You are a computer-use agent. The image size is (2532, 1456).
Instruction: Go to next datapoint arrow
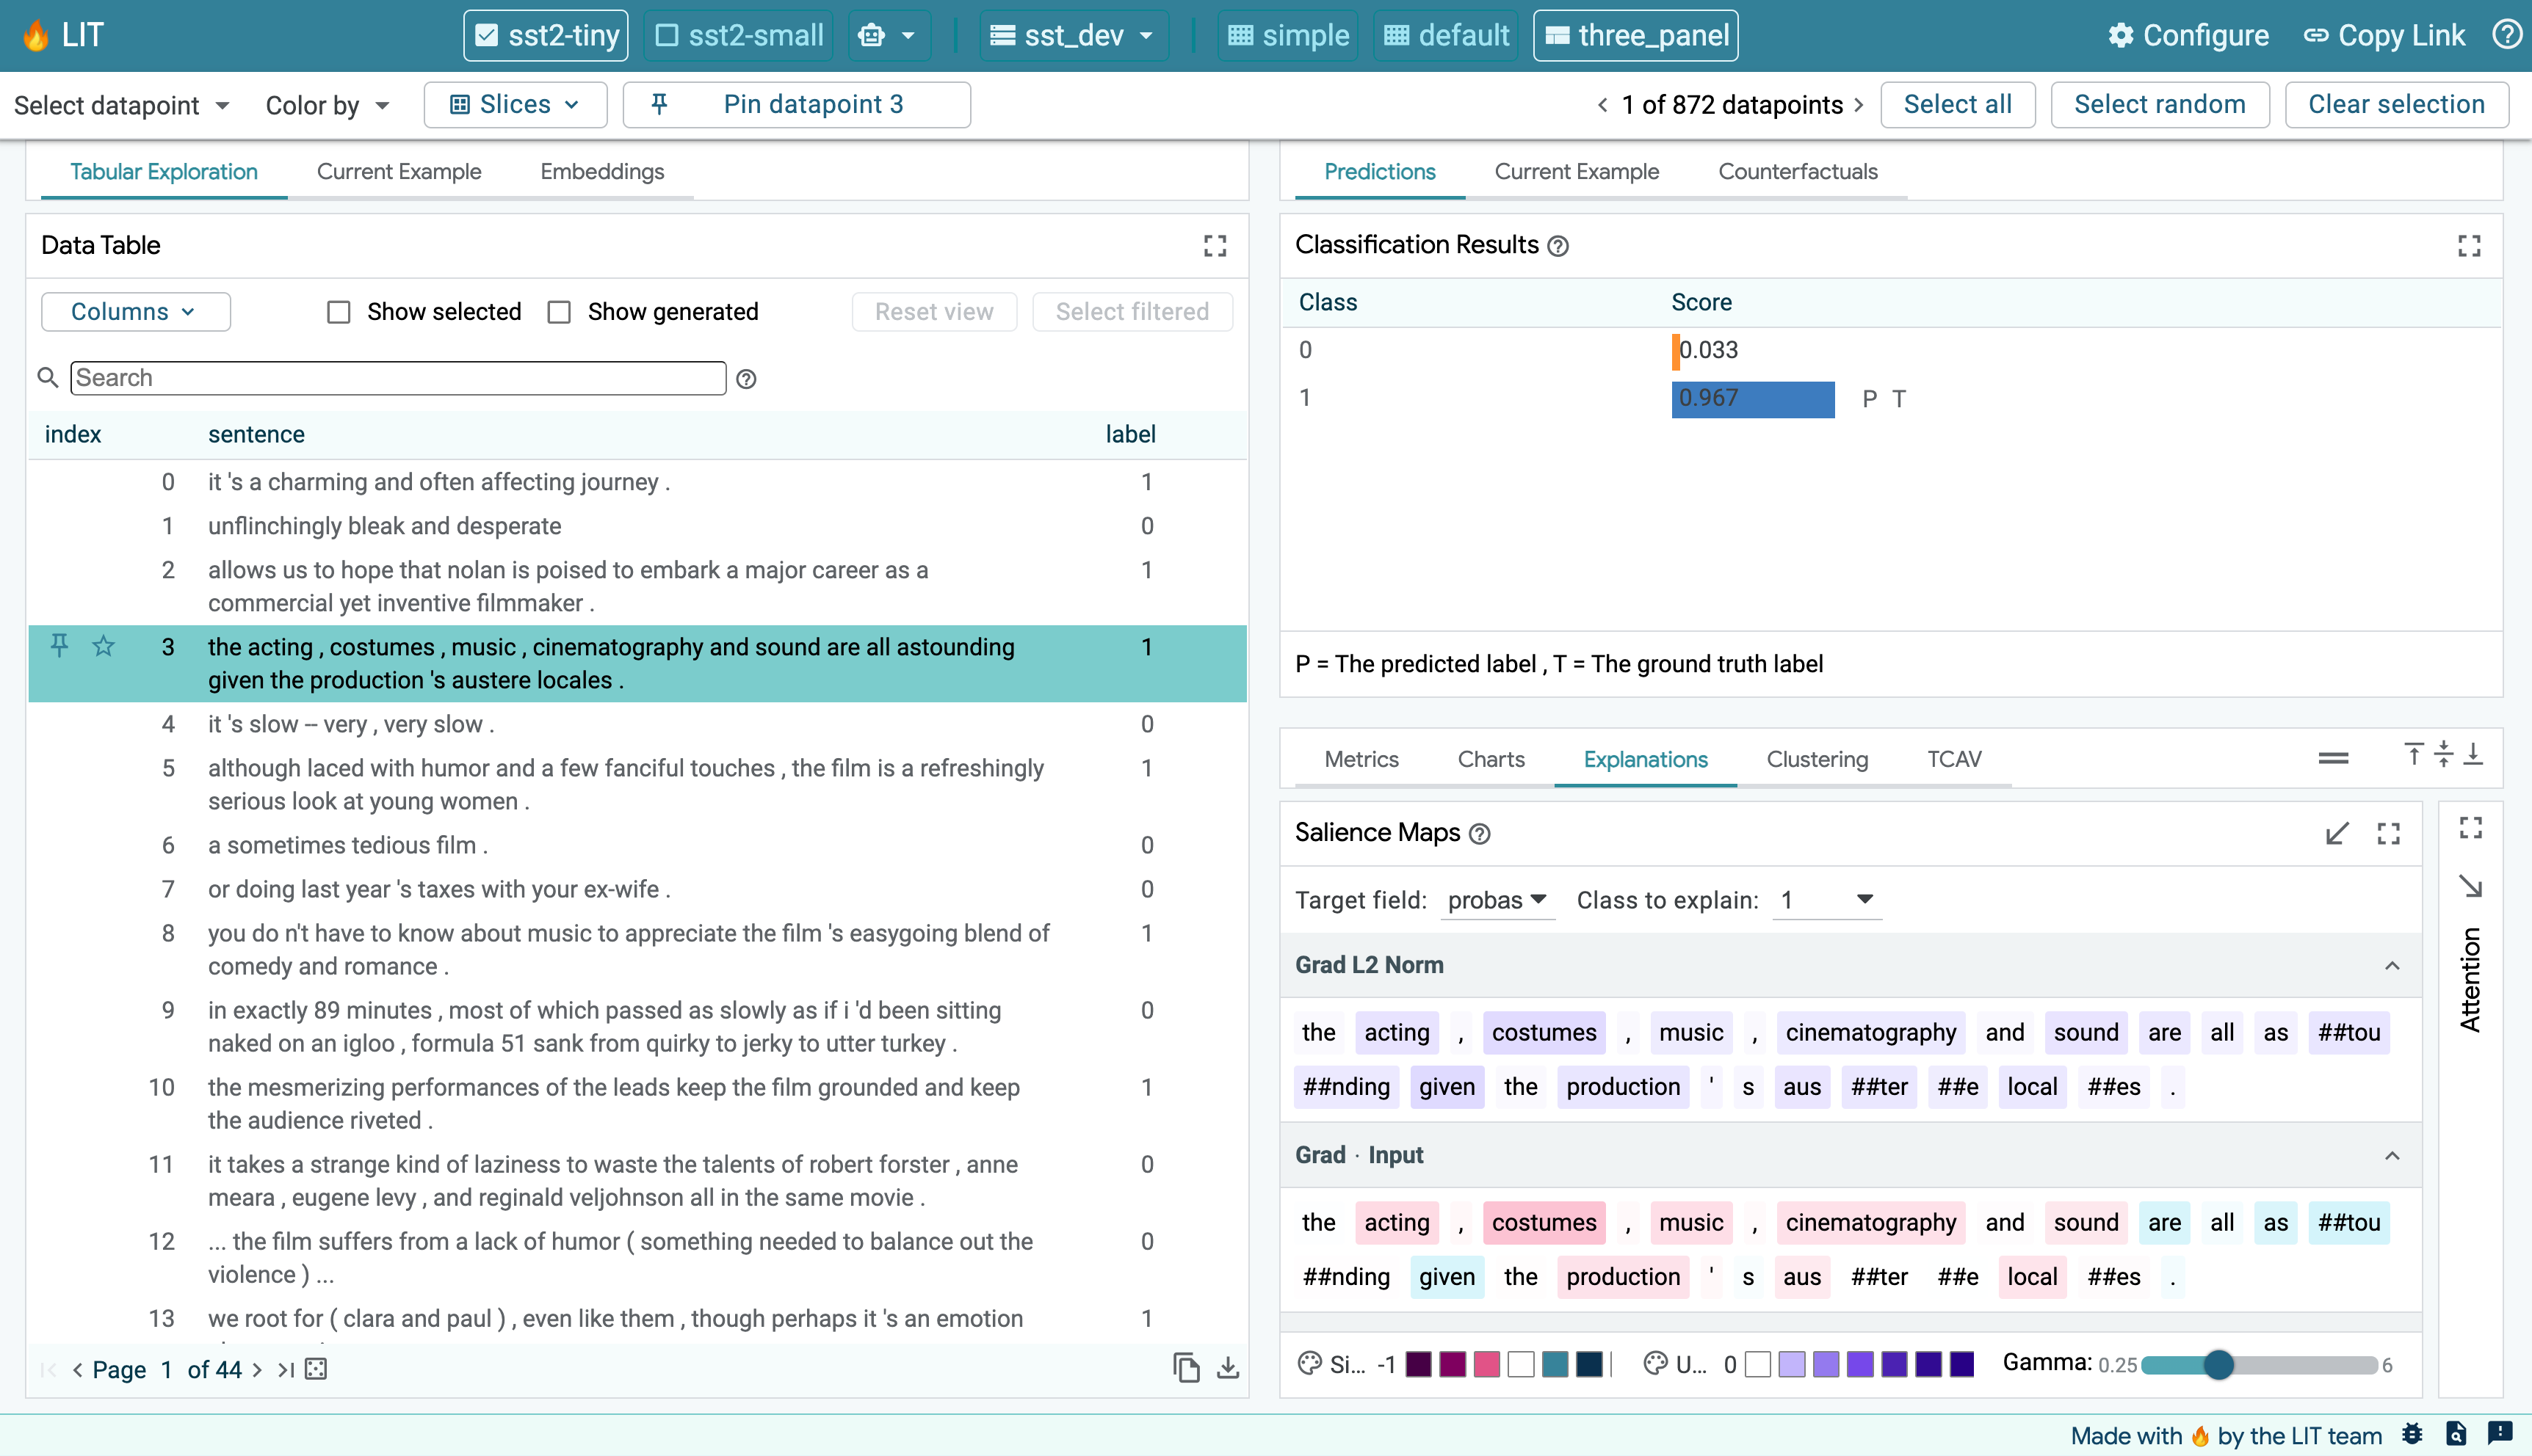pos(1859,105)
